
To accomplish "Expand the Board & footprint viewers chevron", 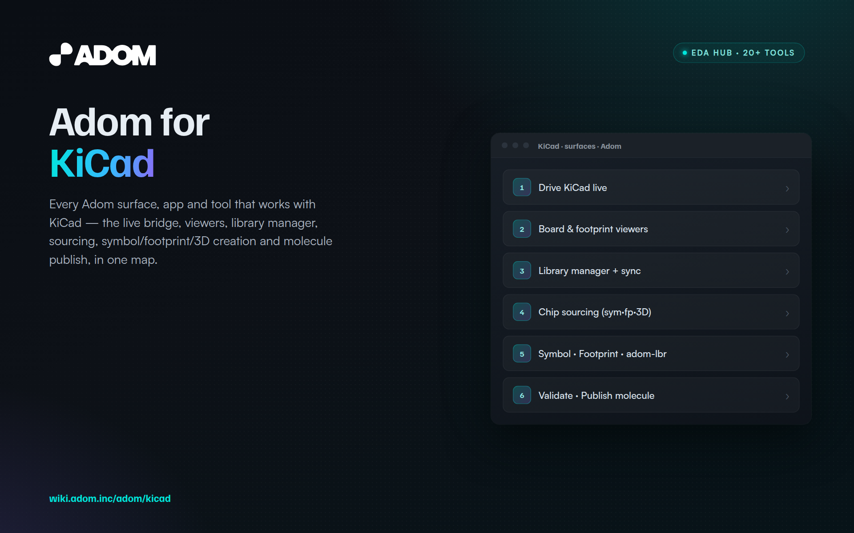I will click(x=787, y=230).
